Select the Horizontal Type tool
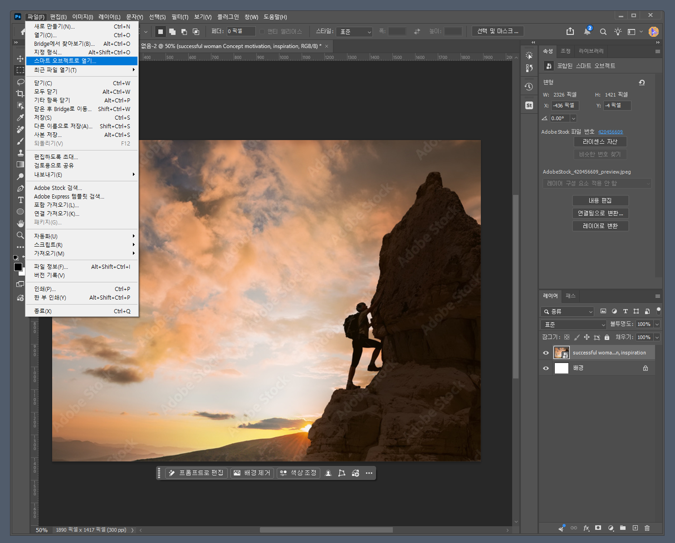Screen dimensions: 675x543 point(20,200)
